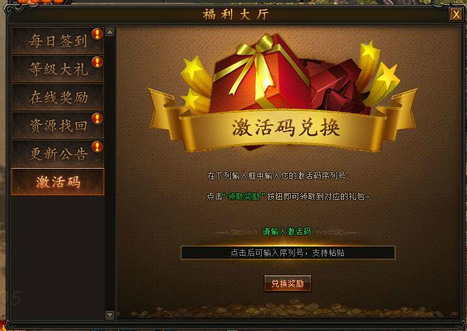Open the 每日签到 daily sign-in tab
Image resolution: width=467 pixels, height=331 pixels.
58,41
